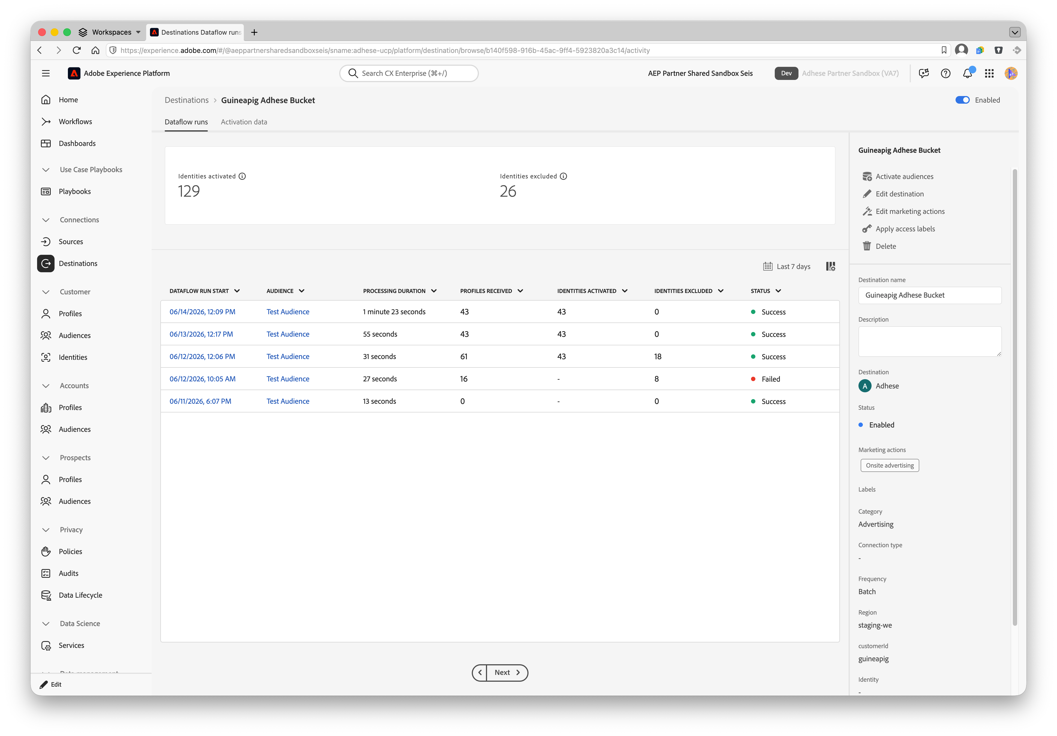
Task: Click the Edit button at sidebar bottom
Action: (x=51, y=684)
